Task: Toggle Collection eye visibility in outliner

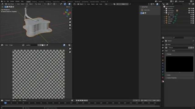Action: coord(191,9)
